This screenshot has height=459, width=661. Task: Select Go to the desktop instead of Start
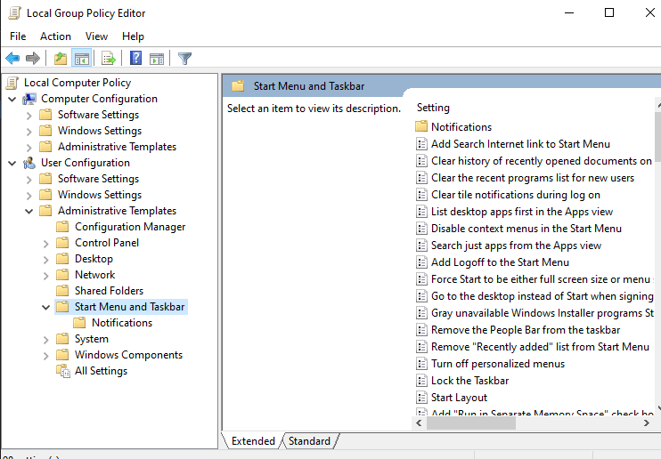(542, 296)
